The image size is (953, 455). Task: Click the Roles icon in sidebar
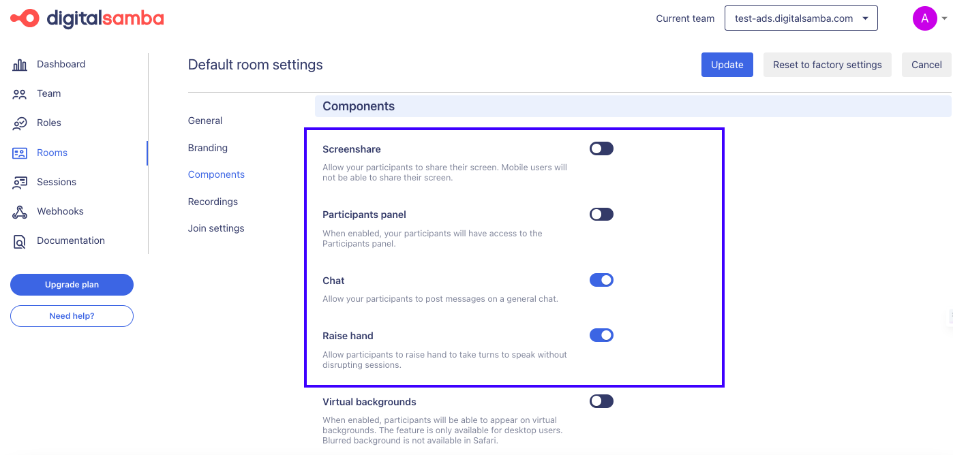coord(20,123)
